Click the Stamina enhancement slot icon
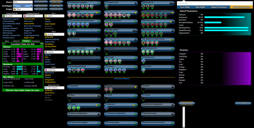This screenshot has width=254, height=128. click(106, 108)
